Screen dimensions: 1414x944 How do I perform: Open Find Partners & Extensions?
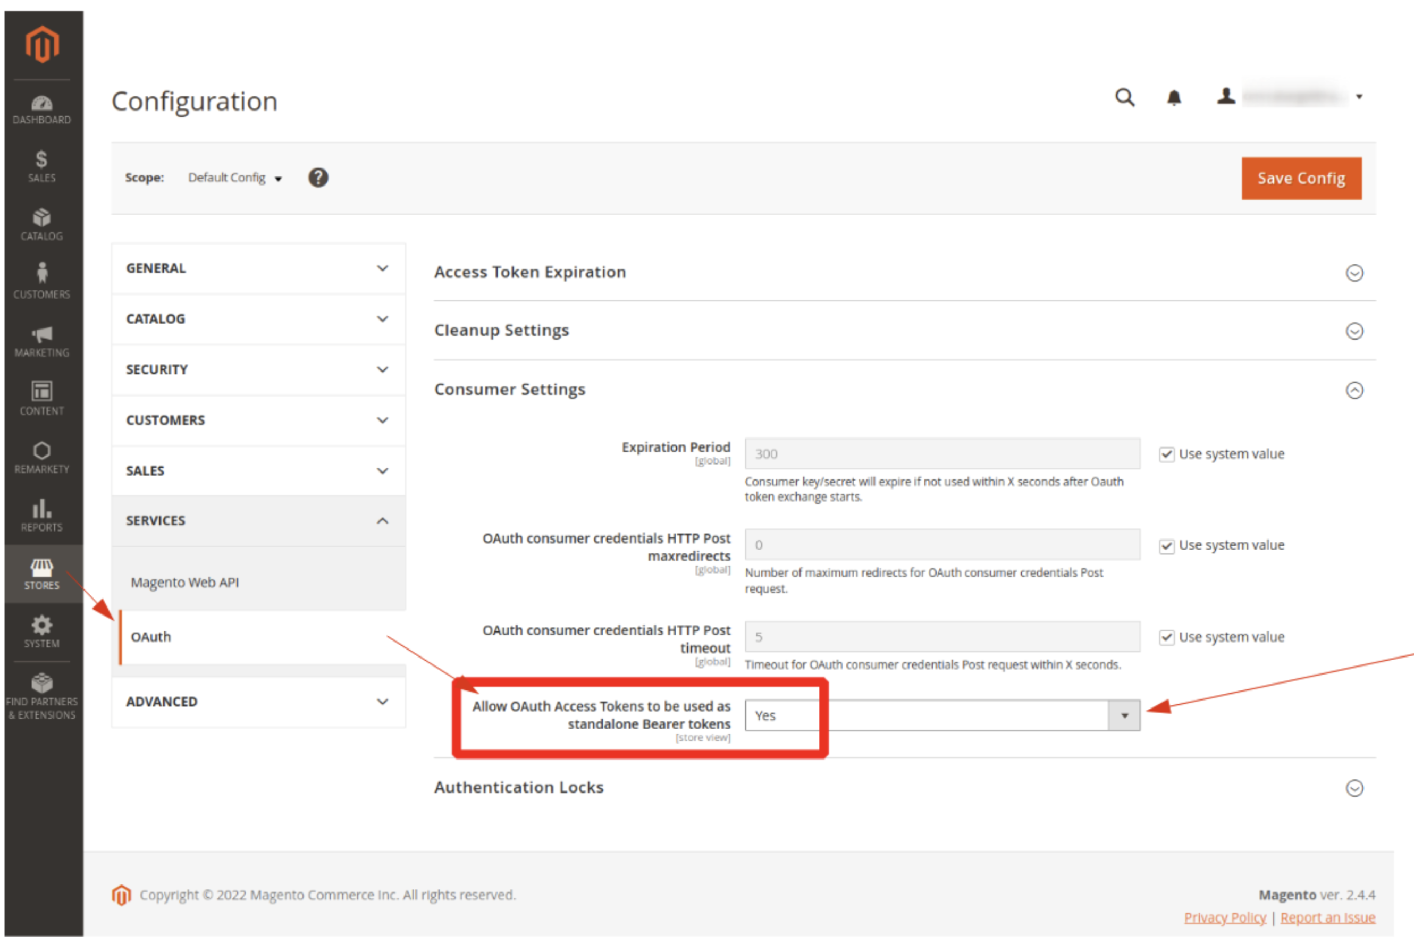point(41,696)
